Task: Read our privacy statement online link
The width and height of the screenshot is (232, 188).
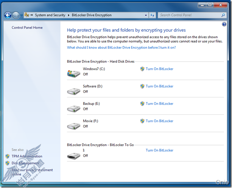Action: (x=32, y=172)
